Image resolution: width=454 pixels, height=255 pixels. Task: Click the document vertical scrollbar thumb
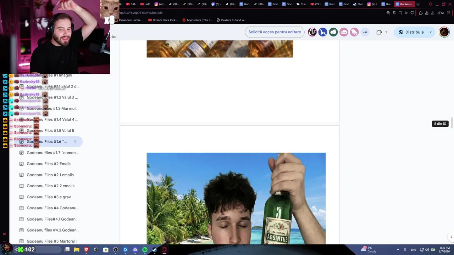(x=452, y=123)
